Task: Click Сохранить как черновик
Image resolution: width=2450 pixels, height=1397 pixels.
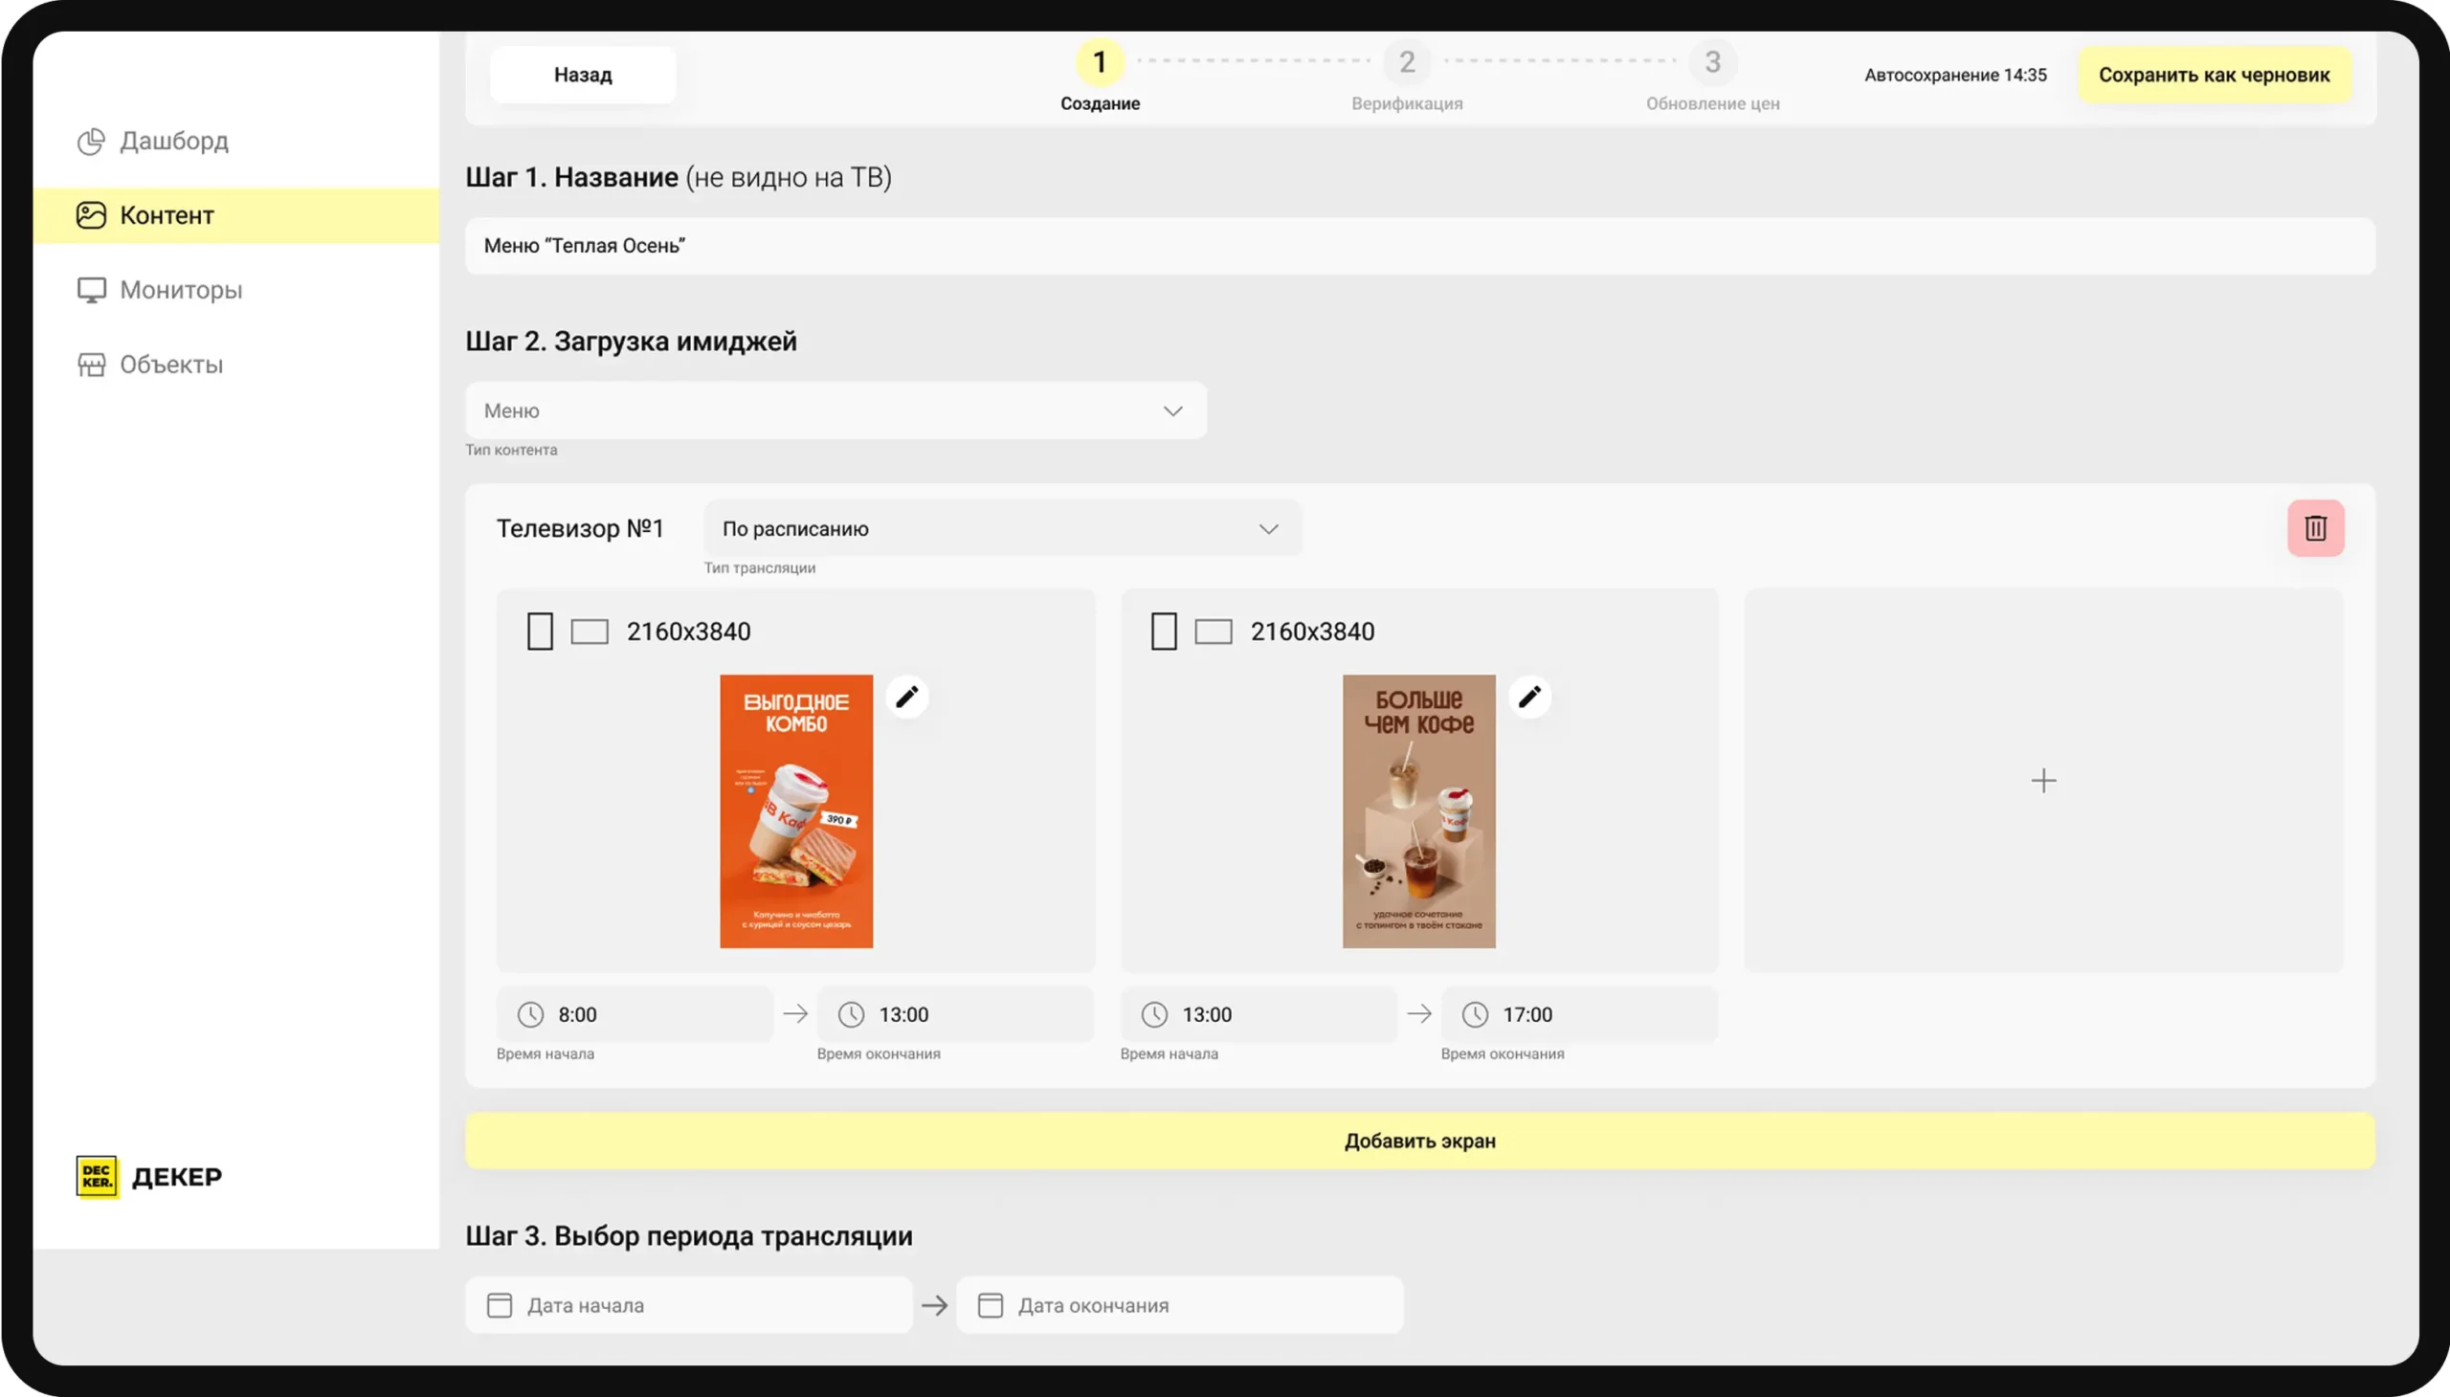Action: (2213, 75)
